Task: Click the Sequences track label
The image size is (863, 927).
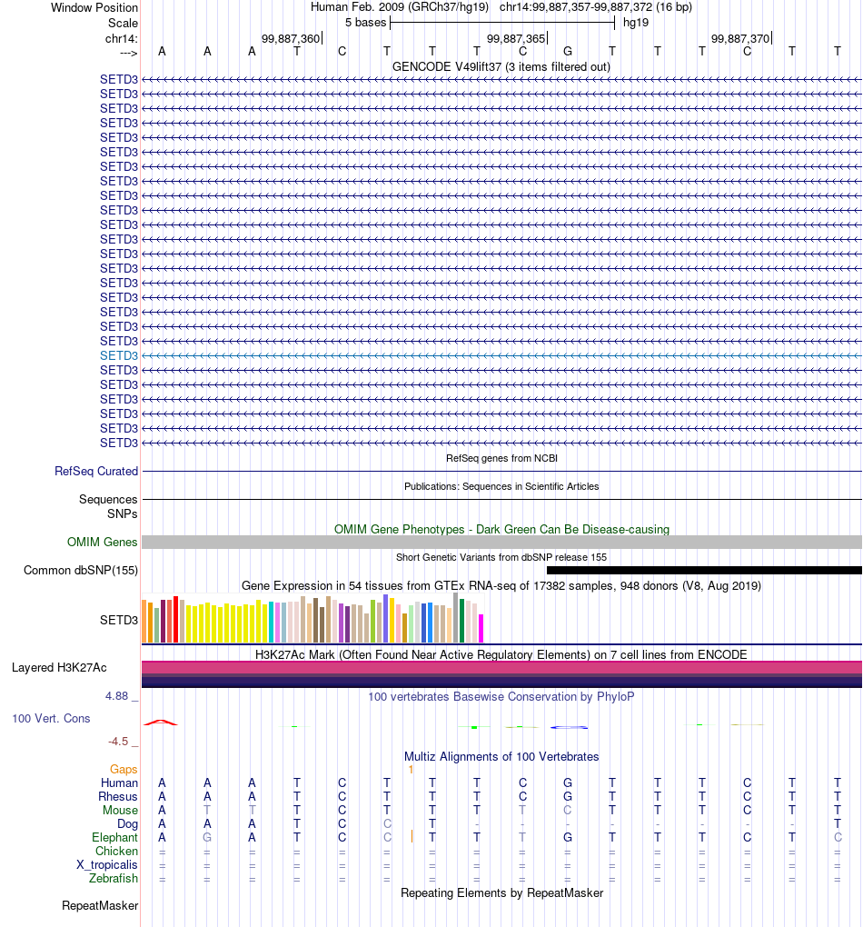Action: tap(108, 500)
